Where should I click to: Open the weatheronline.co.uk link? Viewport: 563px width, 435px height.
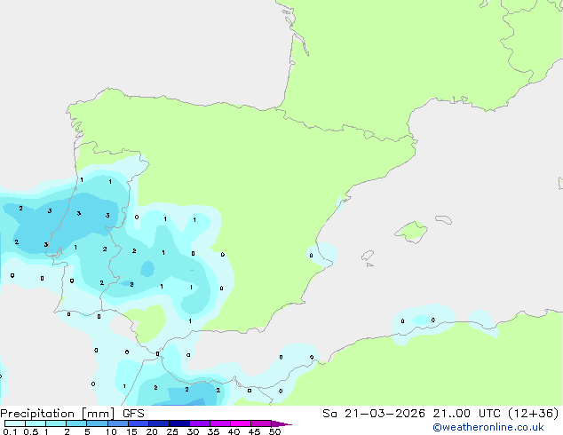click(488, 427)
